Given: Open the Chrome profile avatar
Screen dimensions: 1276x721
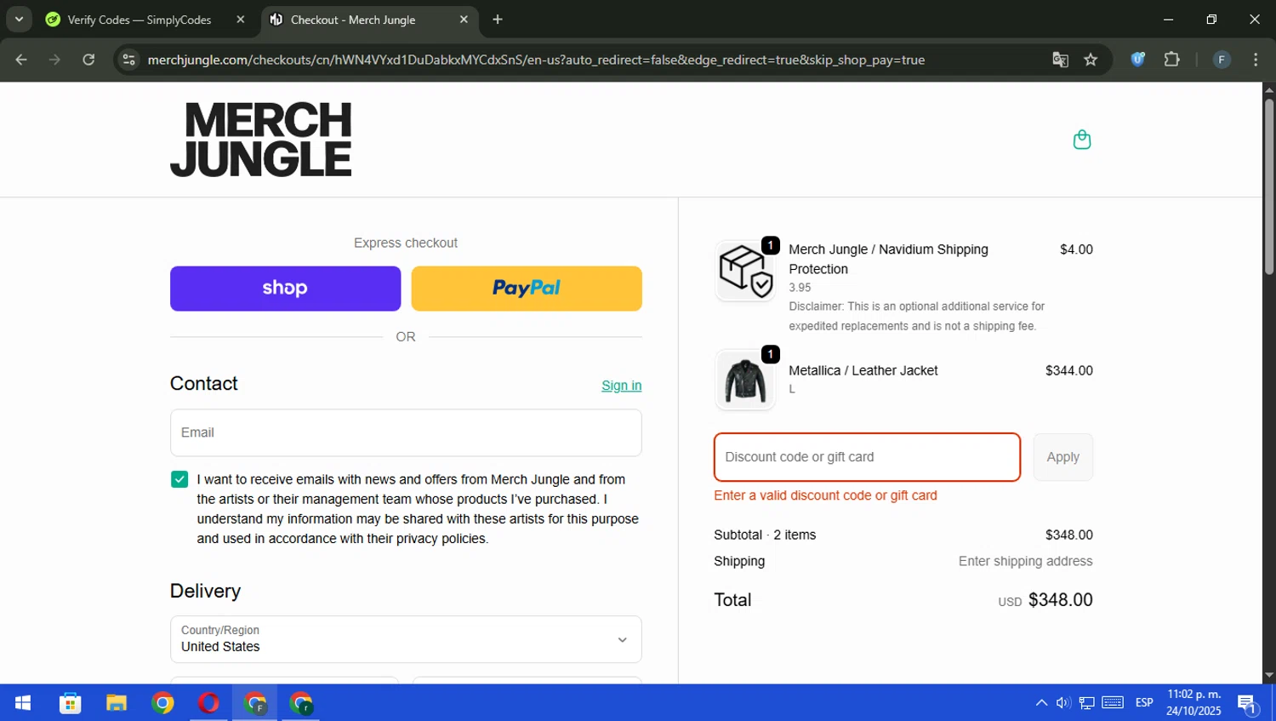Looking at the screenshot, I should [x=1222, y=60].
